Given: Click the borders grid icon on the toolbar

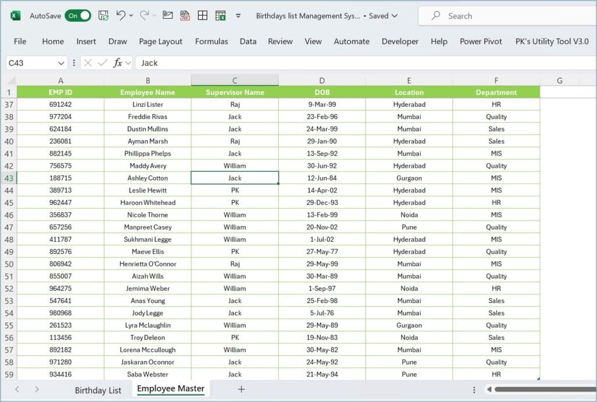Looking at the screenshot, I should tap(202, 16).
